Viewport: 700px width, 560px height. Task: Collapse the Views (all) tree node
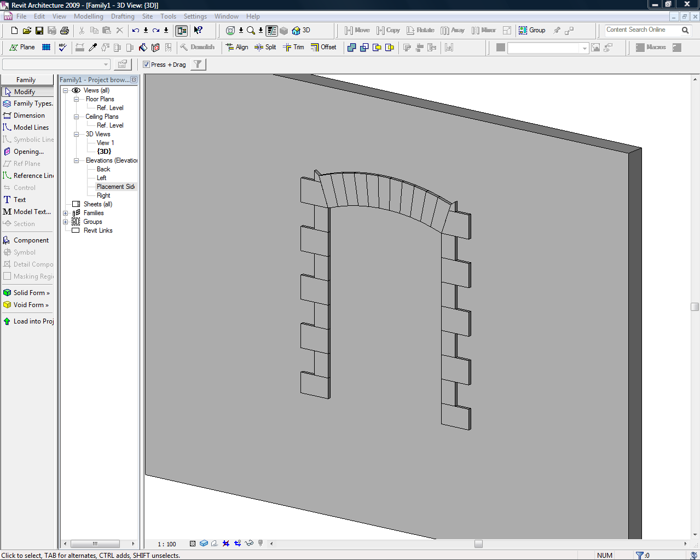tap(66, 91)
